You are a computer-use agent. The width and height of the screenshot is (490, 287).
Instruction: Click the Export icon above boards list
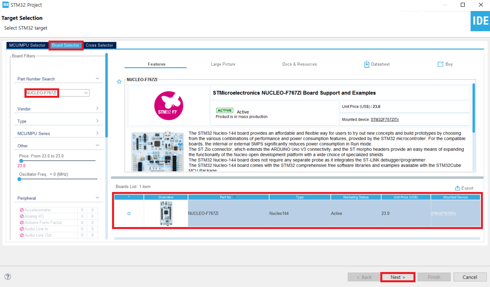457,188
